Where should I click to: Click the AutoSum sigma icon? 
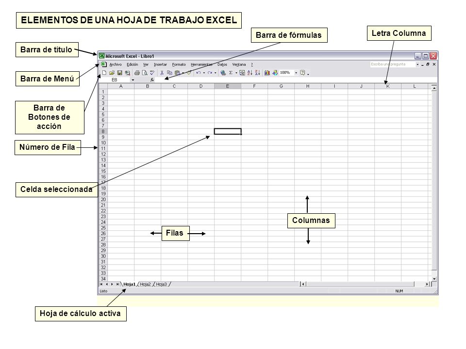[x=231, y=73]
